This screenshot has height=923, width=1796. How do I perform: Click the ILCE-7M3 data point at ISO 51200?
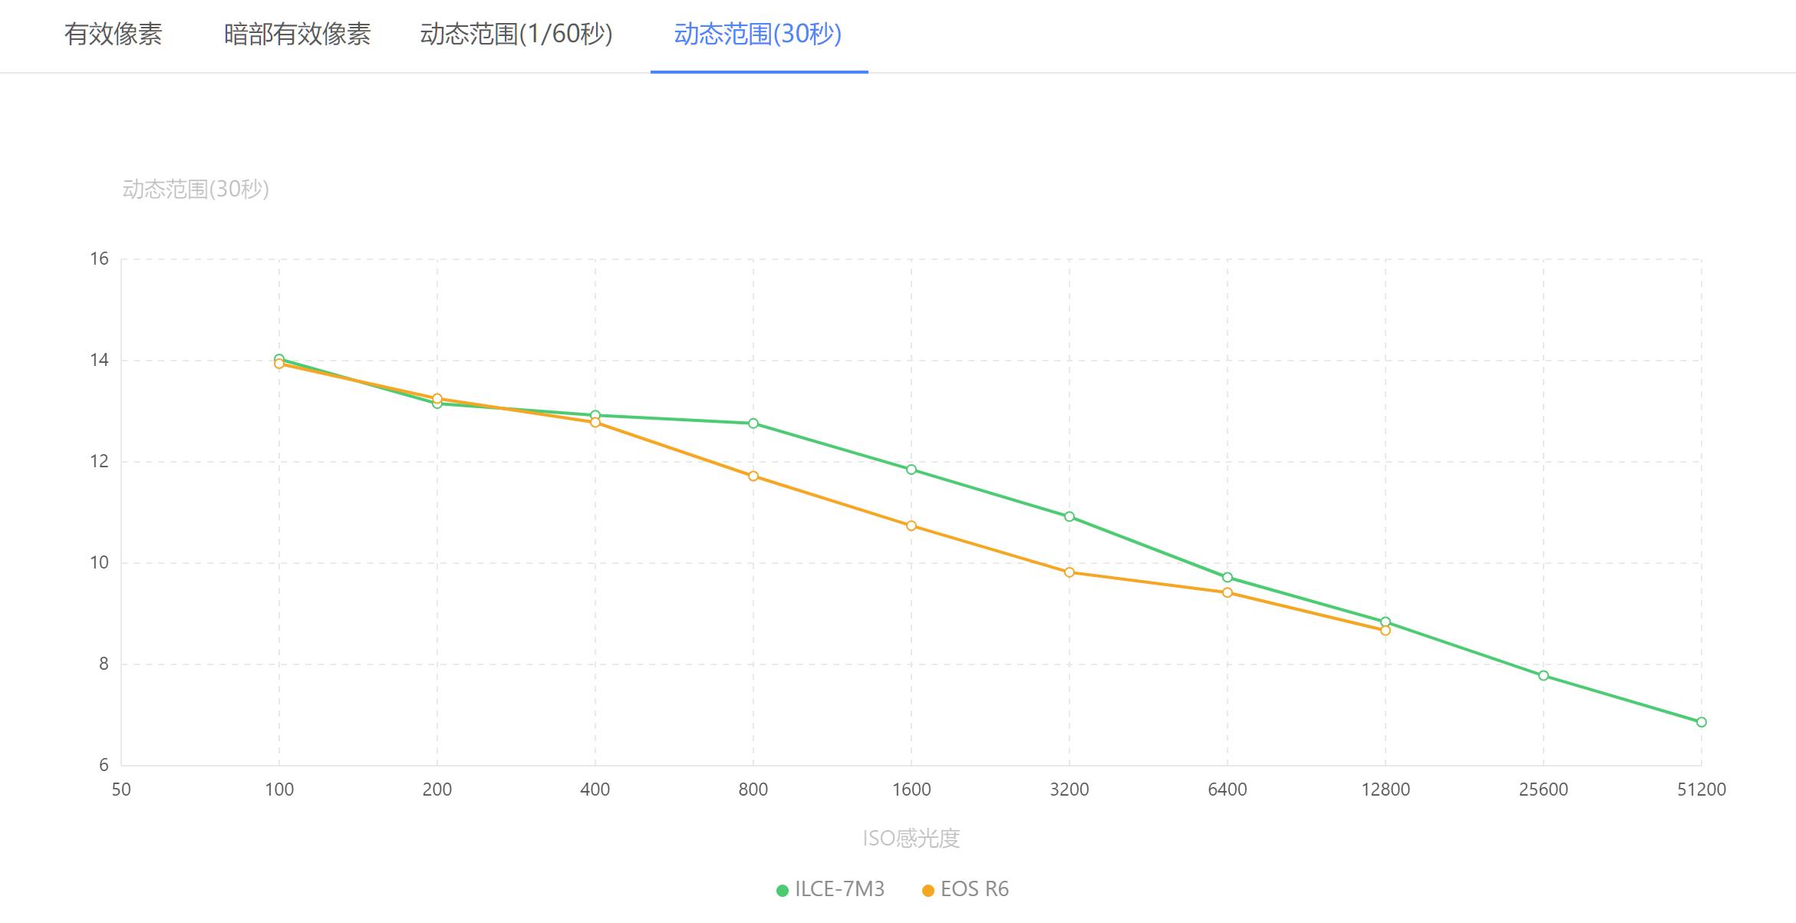[x=1701, y=722]
